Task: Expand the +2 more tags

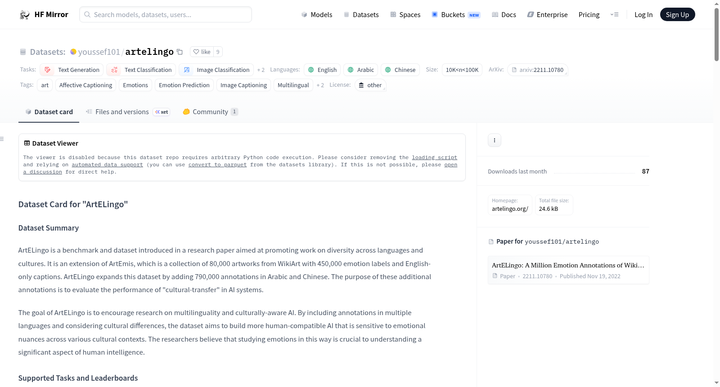Action: [x=320, y=85]
